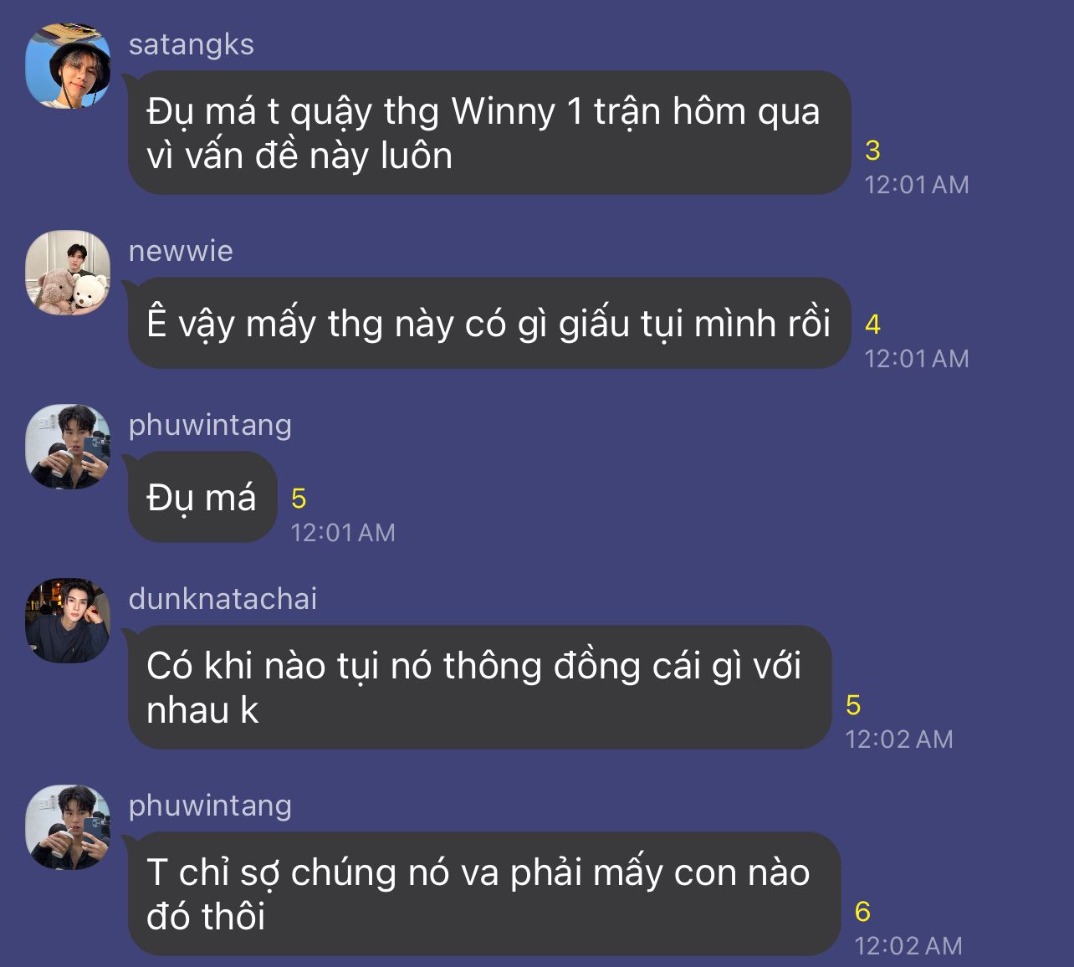This screenshot has height=967, width=1074.
Task: Tap dunknatachai's profile photo
Action: tap(68, 621)
